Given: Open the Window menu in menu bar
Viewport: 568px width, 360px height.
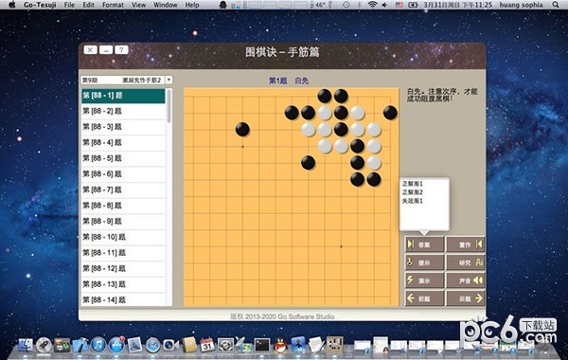Looking at the screenshot, I should pos(166,5).
